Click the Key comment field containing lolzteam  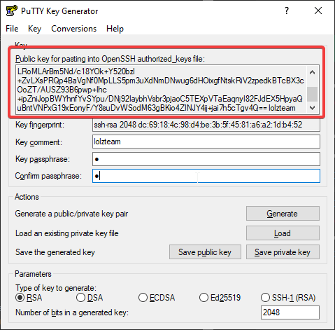[x=206, y=142]
